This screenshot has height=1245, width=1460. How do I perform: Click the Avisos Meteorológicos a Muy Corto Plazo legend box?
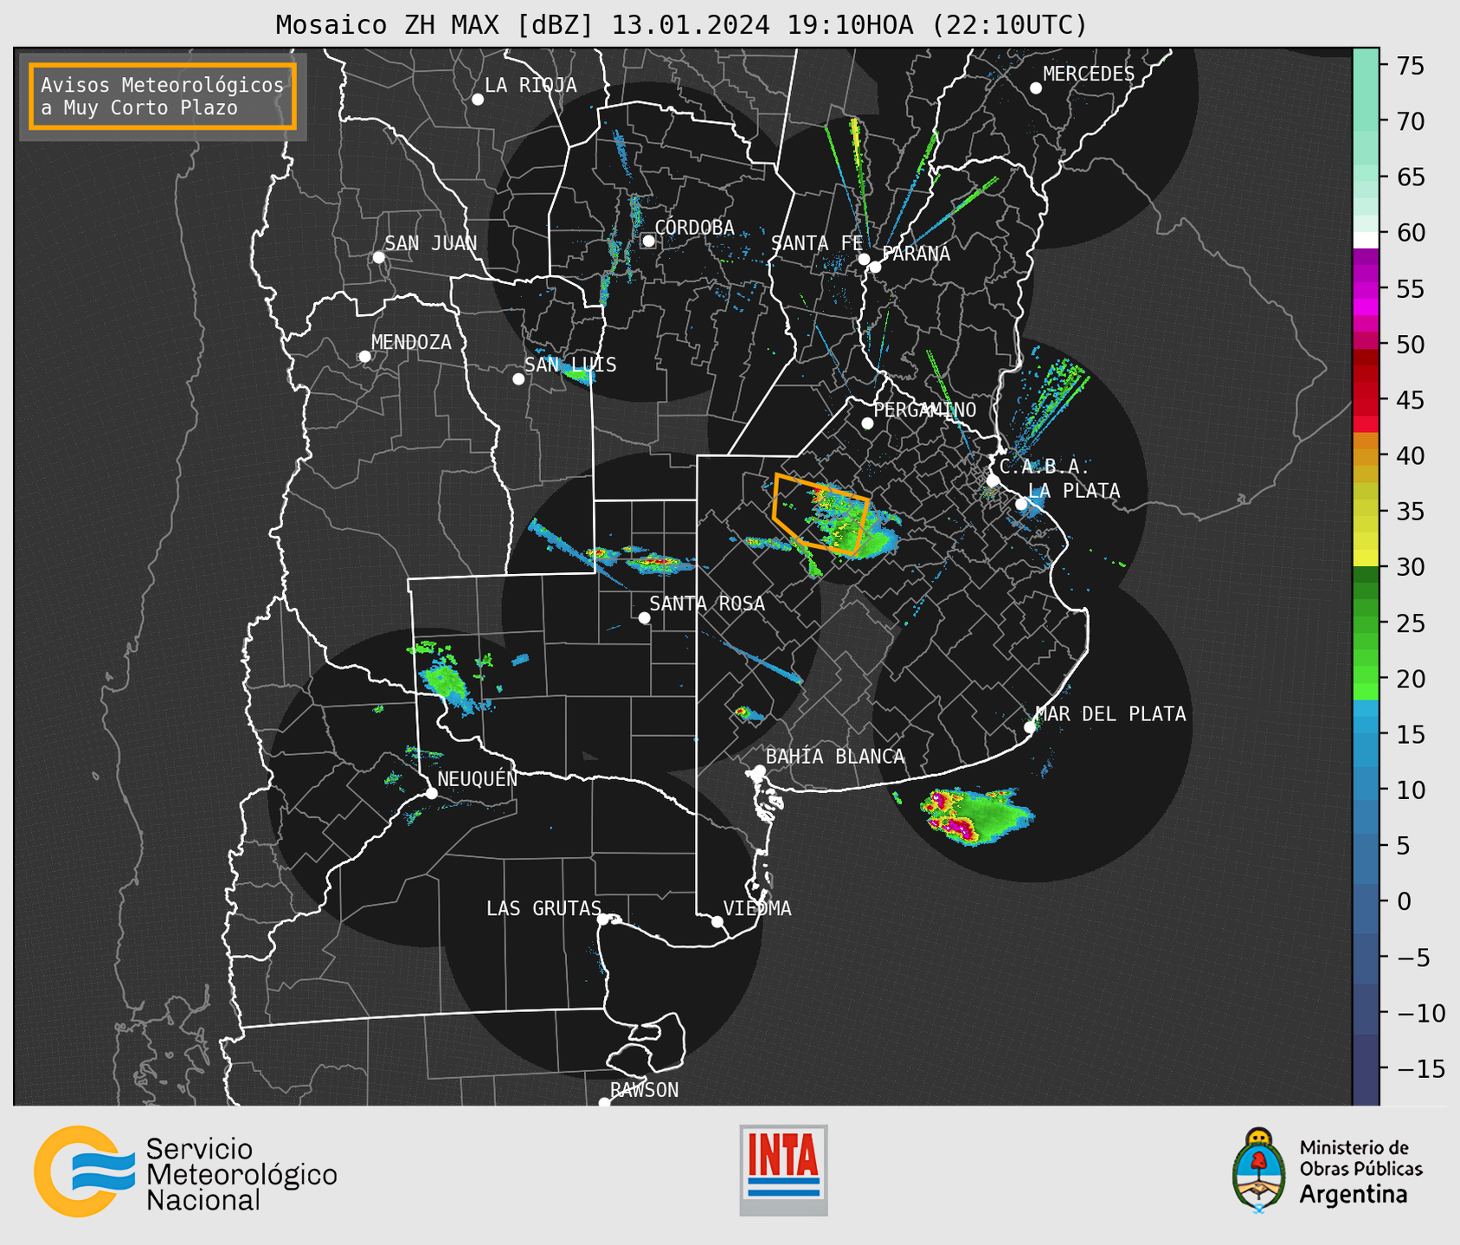(163, 96)
